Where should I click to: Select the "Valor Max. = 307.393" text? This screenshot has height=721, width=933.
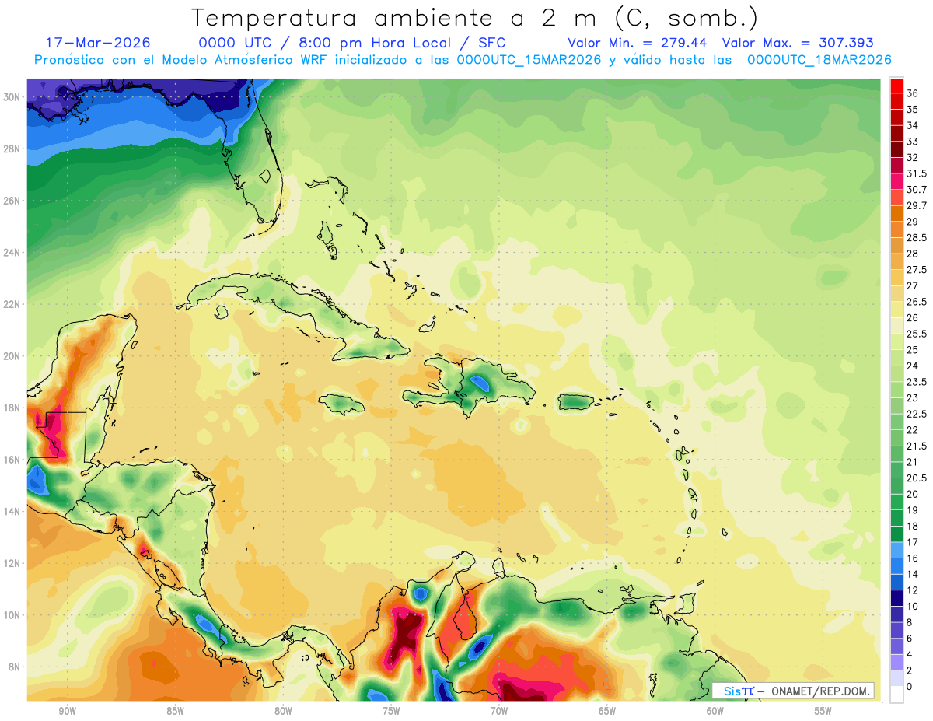798,43
